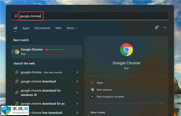Expand arrow for 'download for windows 10'
The height and width of the screenshot is (116, 181).
tap(77, 92)
